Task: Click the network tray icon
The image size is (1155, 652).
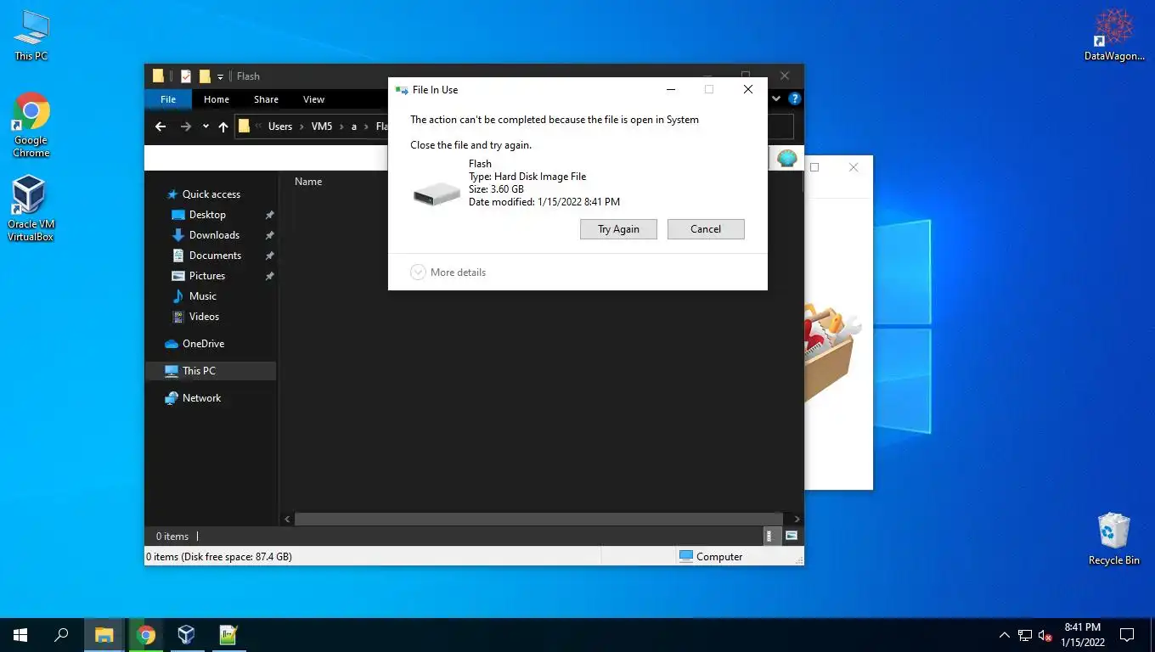Action: (1025, 635)
